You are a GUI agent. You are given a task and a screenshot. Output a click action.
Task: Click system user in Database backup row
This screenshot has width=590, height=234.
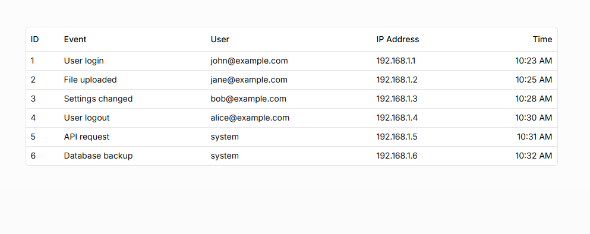coord(225,156)
